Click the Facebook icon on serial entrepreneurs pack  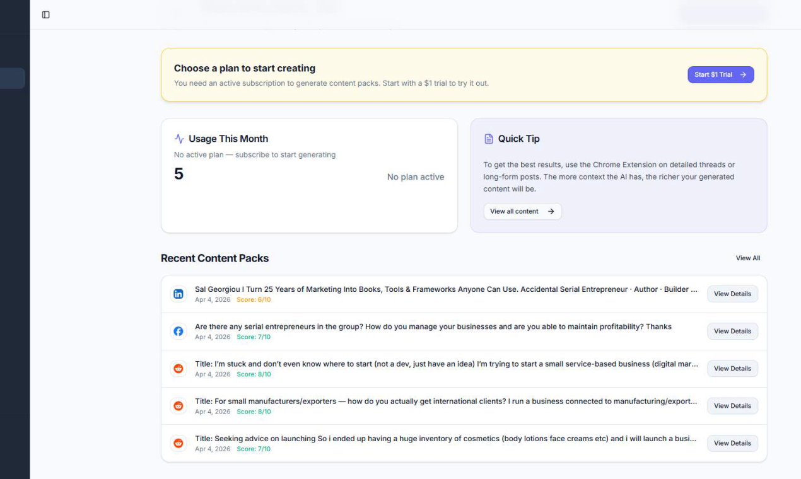point(178,332)
